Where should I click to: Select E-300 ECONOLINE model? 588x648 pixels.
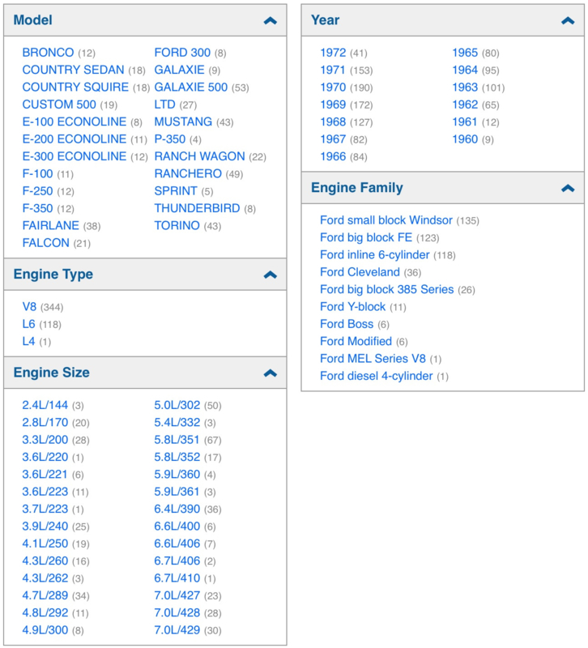[75, 156]
